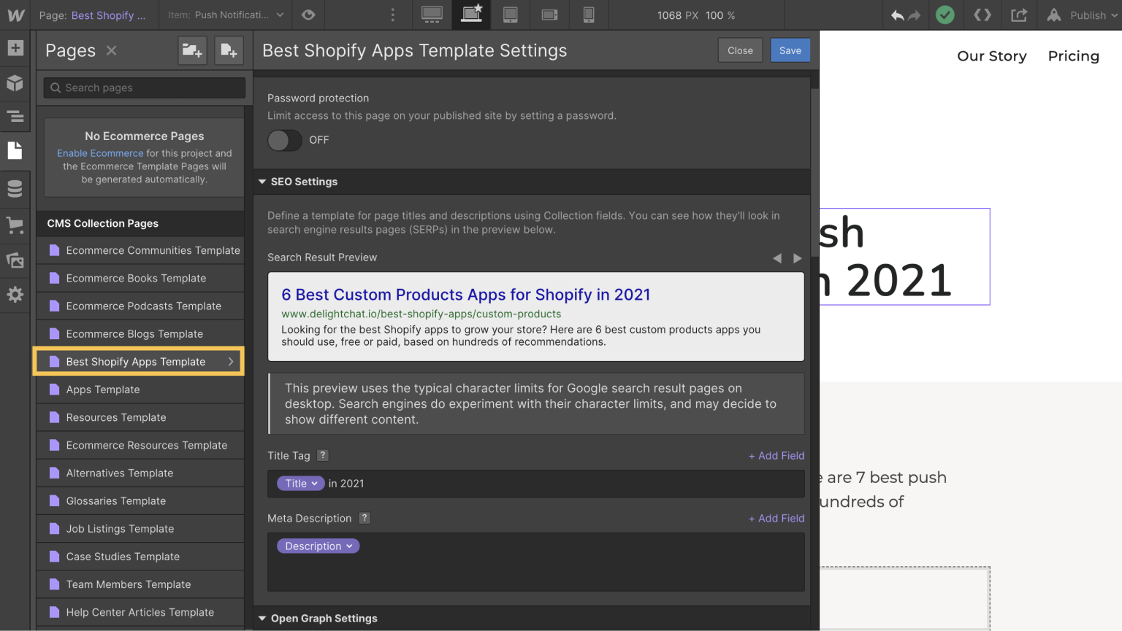Screen dimensions: 1122x631
Task: Add Field to Title Tag
Action: 776,456
